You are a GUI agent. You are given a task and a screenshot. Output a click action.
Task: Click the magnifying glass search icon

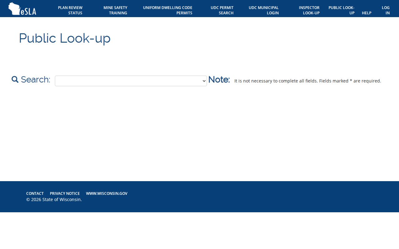tap(15, 79)
